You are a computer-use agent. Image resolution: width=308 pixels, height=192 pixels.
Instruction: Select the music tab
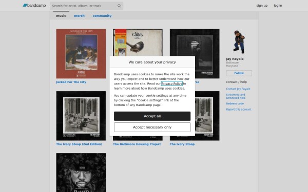[61, 16]
